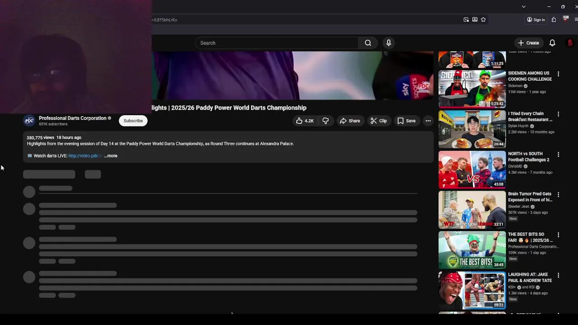This screenshot has height=325, width=578.
Task: Open options for LAUGHING AT JAKE PAUL video
Action: (558, 275)
